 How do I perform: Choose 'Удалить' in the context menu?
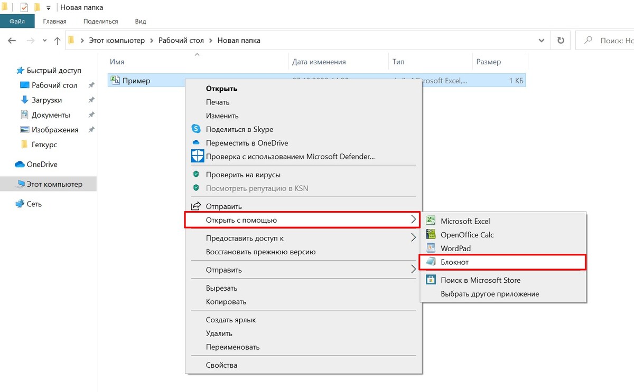coord(219,333)
